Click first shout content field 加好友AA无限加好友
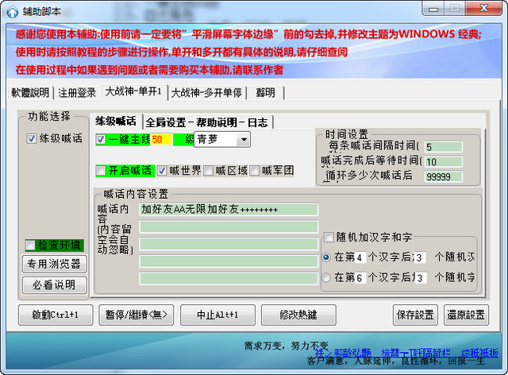508x375 pixels. tap(229, 210)
